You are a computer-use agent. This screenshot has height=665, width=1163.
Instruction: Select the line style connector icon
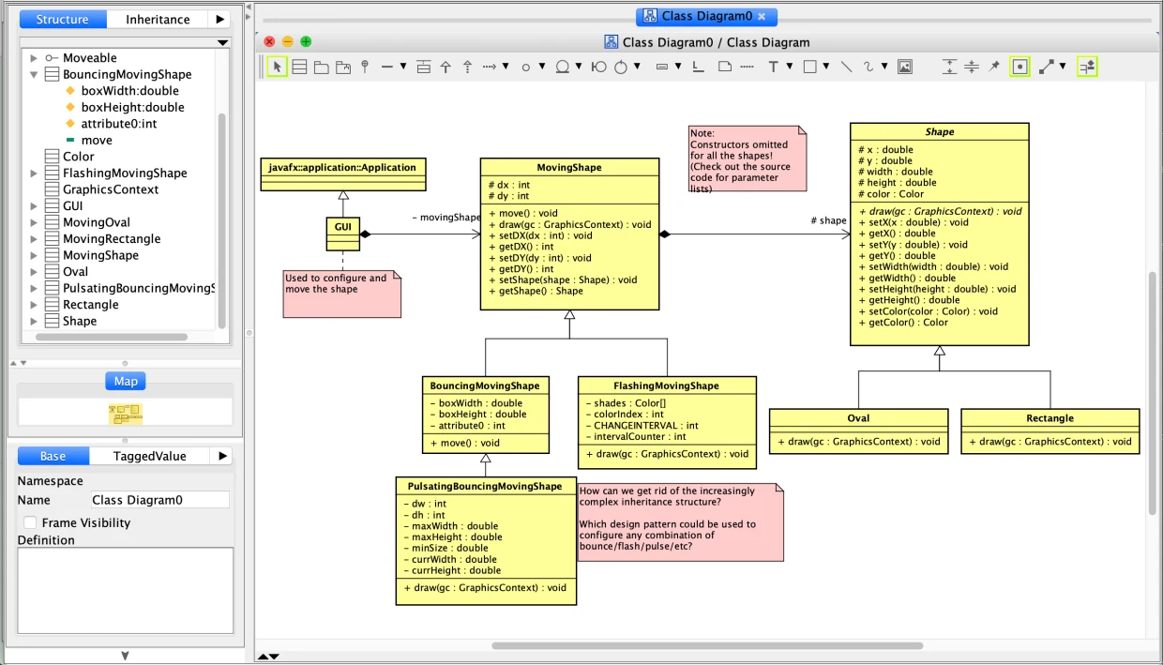(x=1047, y=67)
